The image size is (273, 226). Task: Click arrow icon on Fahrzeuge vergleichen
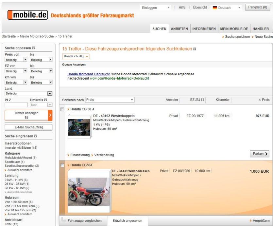pos(63,219)
